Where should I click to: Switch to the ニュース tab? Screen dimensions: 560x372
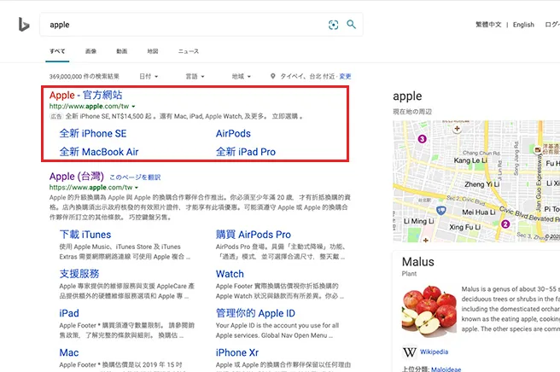189,51
